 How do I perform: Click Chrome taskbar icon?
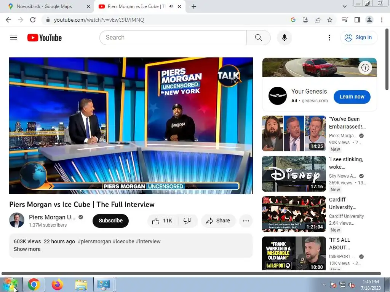[x=34, y=284]
